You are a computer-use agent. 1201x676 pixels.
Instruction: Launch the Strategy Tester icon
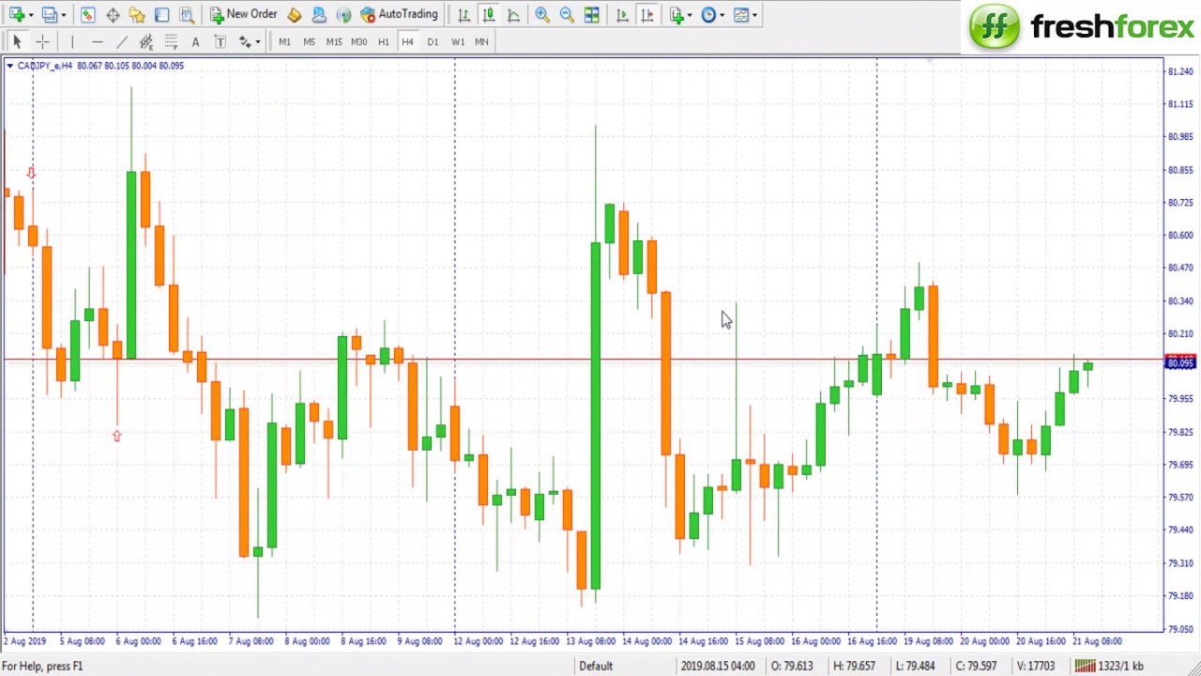point(187,14)
